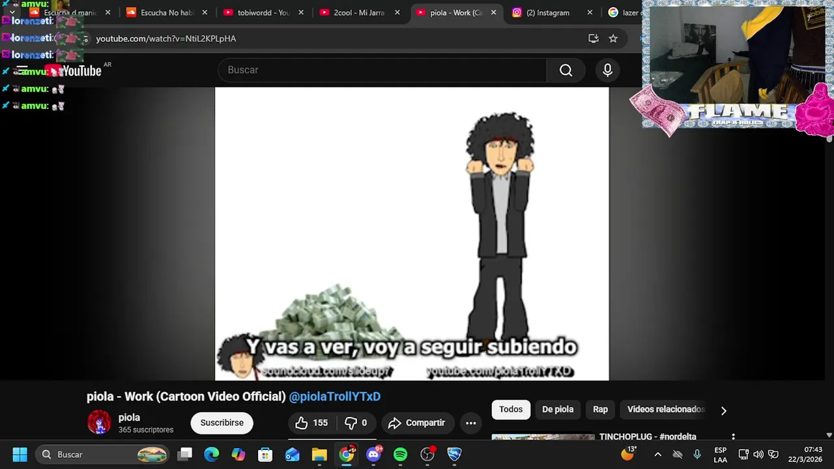The height and width of the screenshot is (469, 834).
Task: Select the 'Todos' filter chip
Action: click(511, 409)
